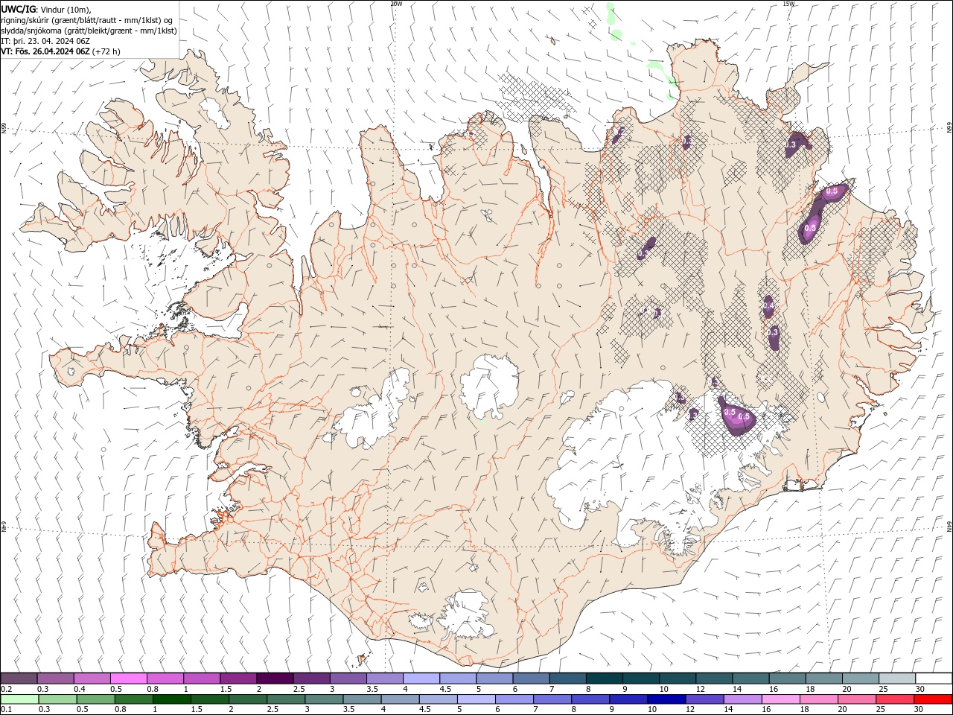The image size is (953, 715).
Task: Click the dusky purple 0.2 swatch in upper row
Action: pyautogui.click(x=19, y=679)
